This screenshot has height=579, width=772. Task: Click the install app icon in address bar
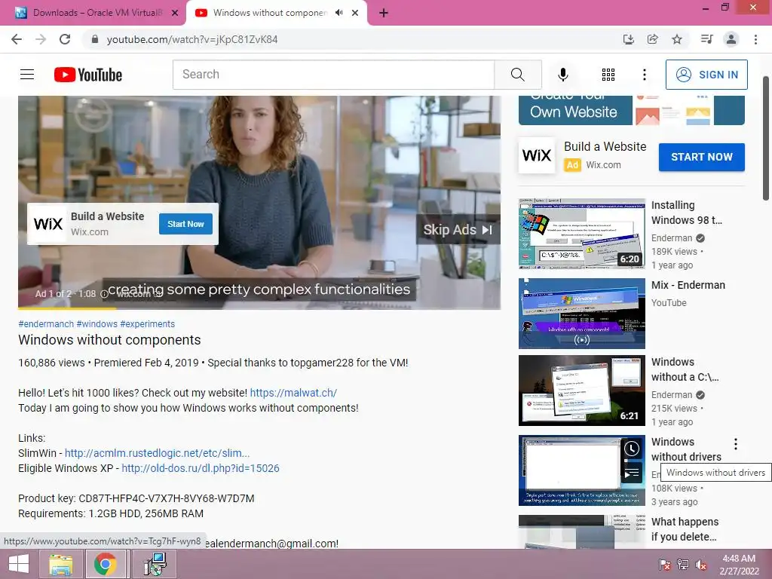pos(628,39)
